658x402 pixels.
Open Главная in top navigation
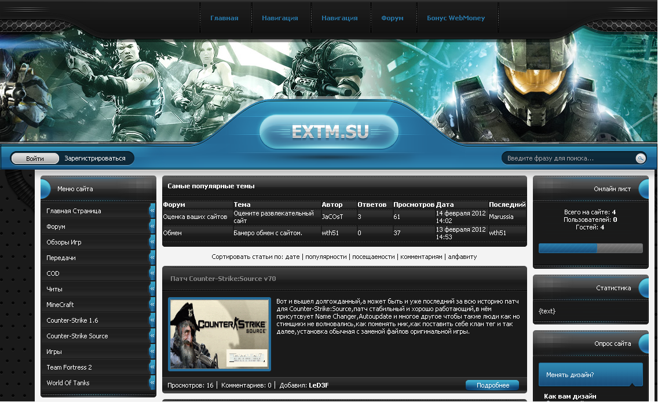click(x=224, y=18)
